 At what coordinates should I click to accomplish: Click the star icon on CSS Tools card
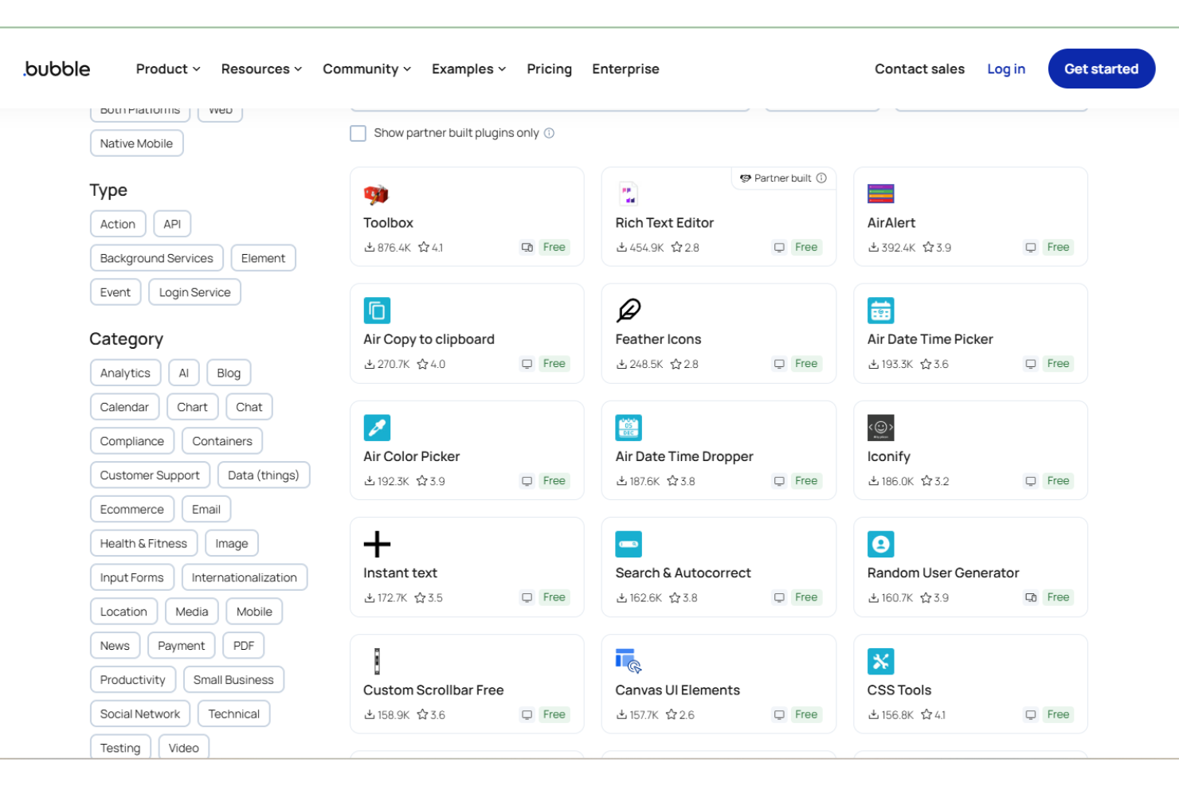click(x=926, y=715)
